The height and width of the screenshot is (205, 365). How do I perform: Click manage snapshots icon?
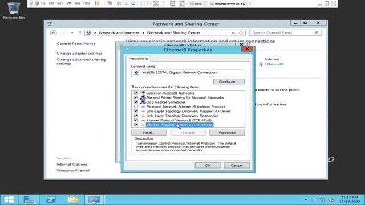(133, 3)
